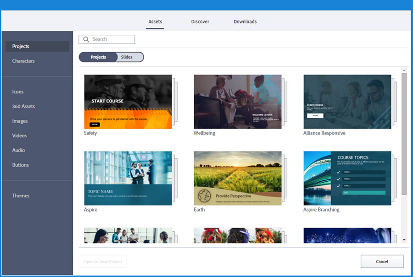
Task: Select the Aspire Branching project thumbnail
Action: (x=347, y=178)
